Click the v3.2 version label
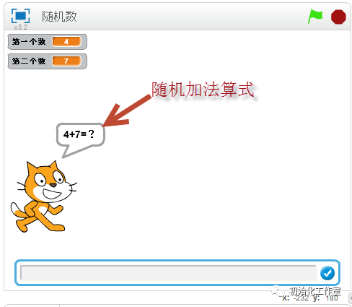The width and height of the screenshot is (352, 307). point(21,27)
